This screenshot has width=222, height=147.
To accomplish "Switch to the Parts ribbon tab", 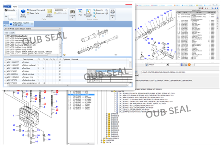I will tap(15, 6).
